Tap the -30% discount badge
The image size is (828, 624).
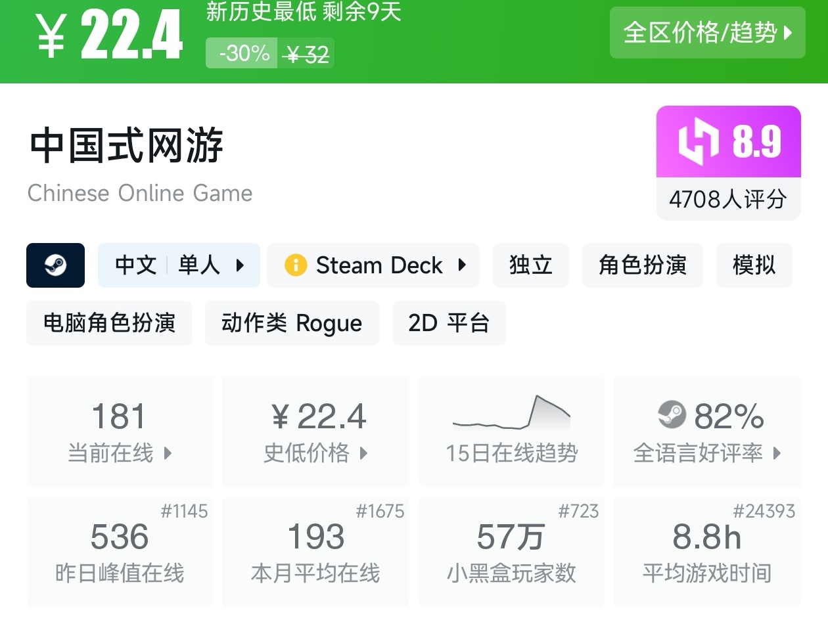[x=241, y=53]
